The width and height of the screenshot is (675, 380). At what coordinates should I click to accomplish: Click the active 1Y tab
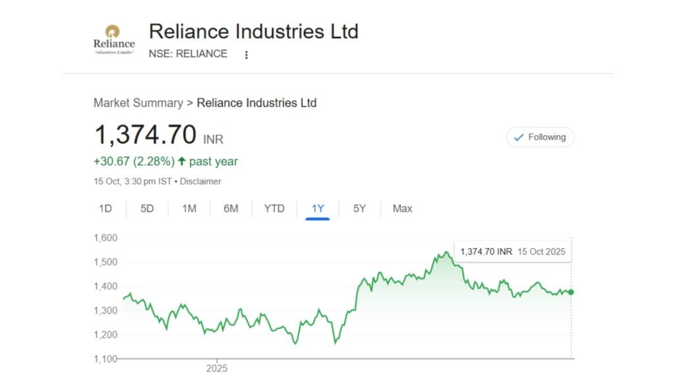pyautogui.click(x=318, y=208)
